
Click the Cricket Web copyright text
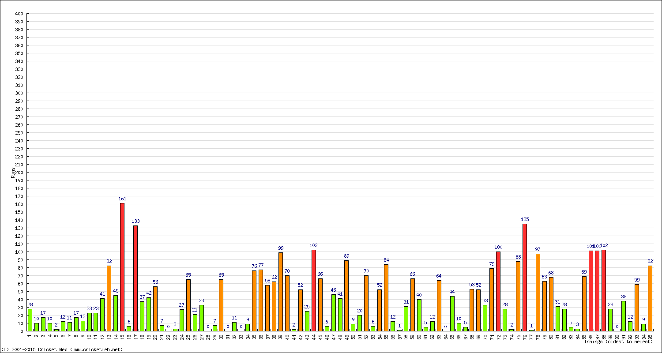pyautogui.click(x=62, y=349)
